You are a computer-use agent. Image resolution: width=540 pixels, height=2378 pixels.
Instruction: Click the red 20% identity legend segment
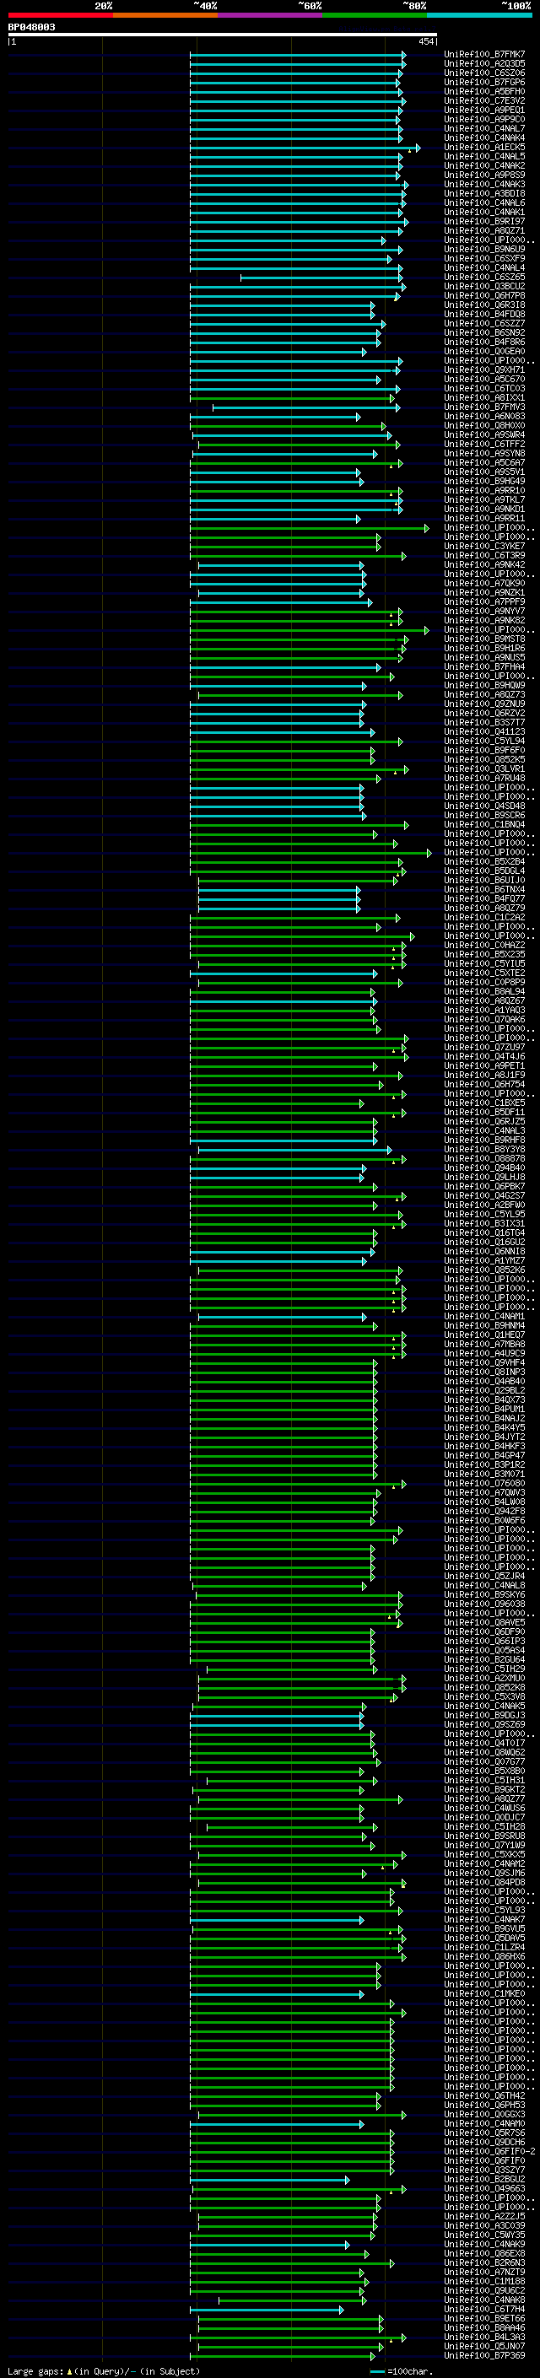[x=60, y=15]
